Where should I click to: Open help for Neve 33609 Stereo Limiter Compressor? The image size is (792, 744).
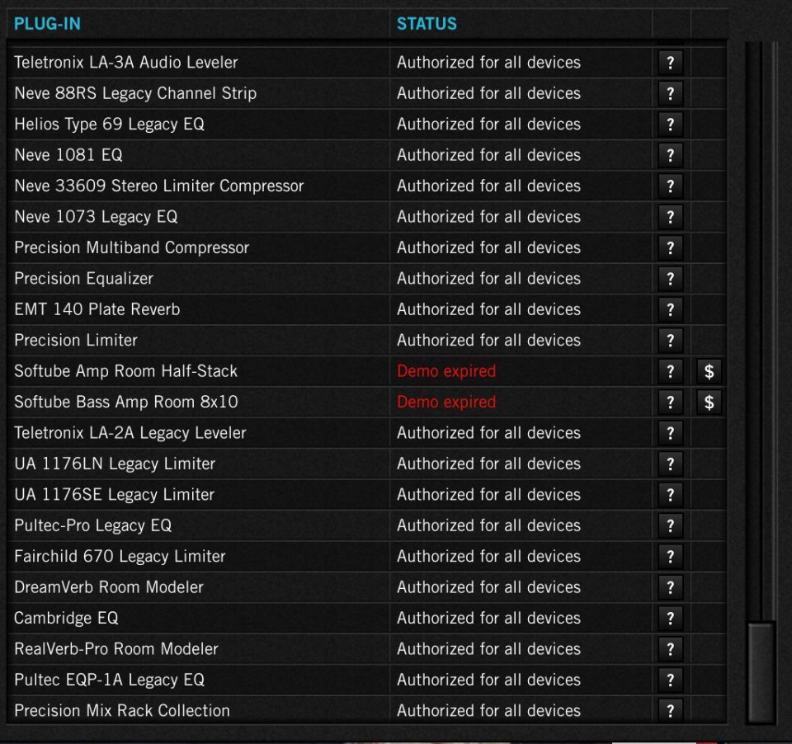click(x=670, y=186)
